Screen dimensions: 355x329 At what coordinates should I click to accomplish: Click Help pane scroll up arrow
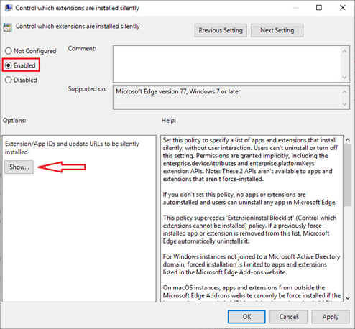pyautogui.click(x=348, y=139)
